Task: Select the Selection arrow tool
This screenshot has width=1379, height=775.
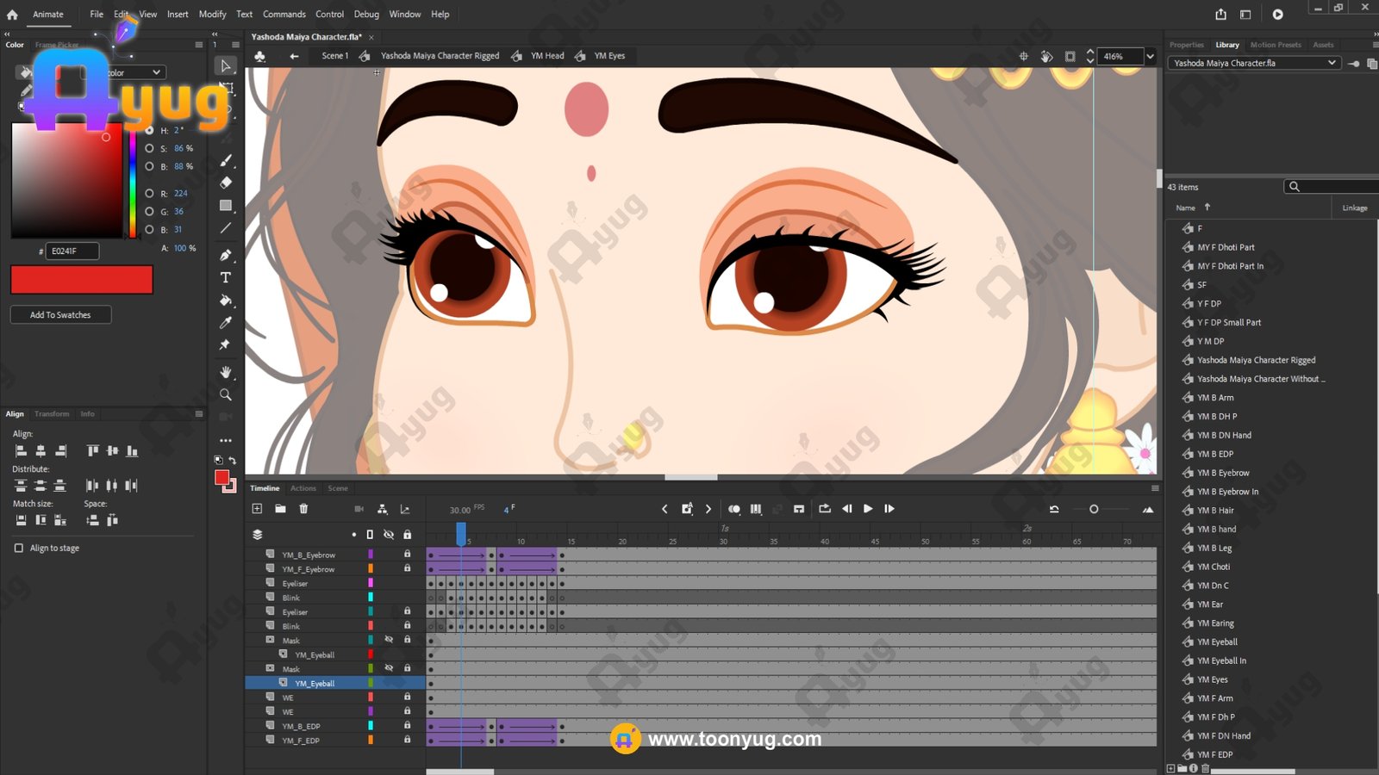Action: [x=225, y=65]
